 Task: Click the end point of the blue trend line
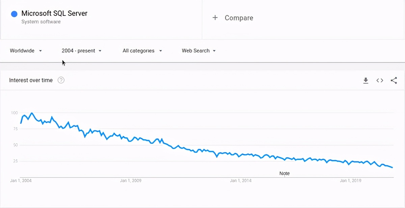[x=392, y=167]
